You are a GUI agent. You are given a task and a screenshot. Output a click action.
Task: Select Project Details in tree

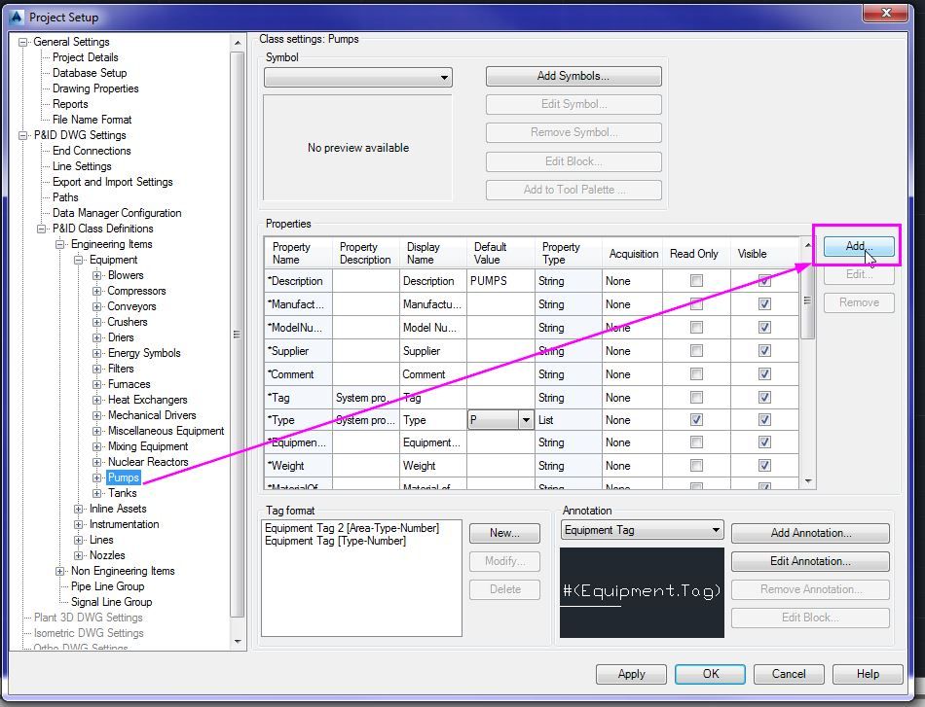pos(85,57)
